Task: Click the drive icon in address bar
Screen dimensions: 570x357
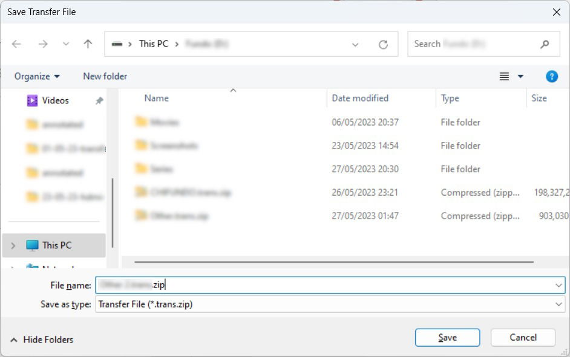Action: [x=117, y=44]
